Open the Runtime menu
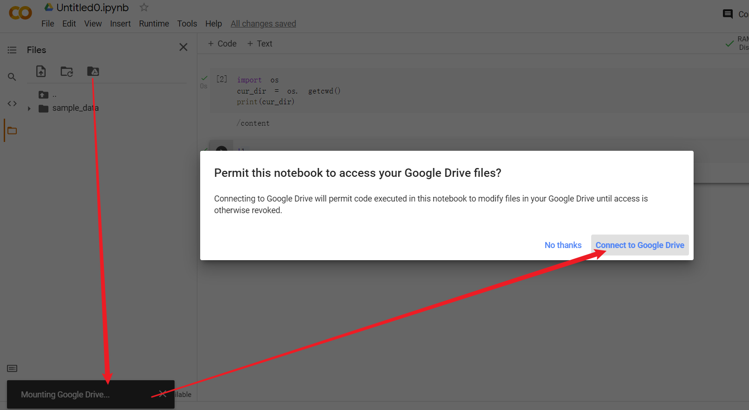Viewport: 749px width, 410px height. pyautogui.click(x=154, y=24)
